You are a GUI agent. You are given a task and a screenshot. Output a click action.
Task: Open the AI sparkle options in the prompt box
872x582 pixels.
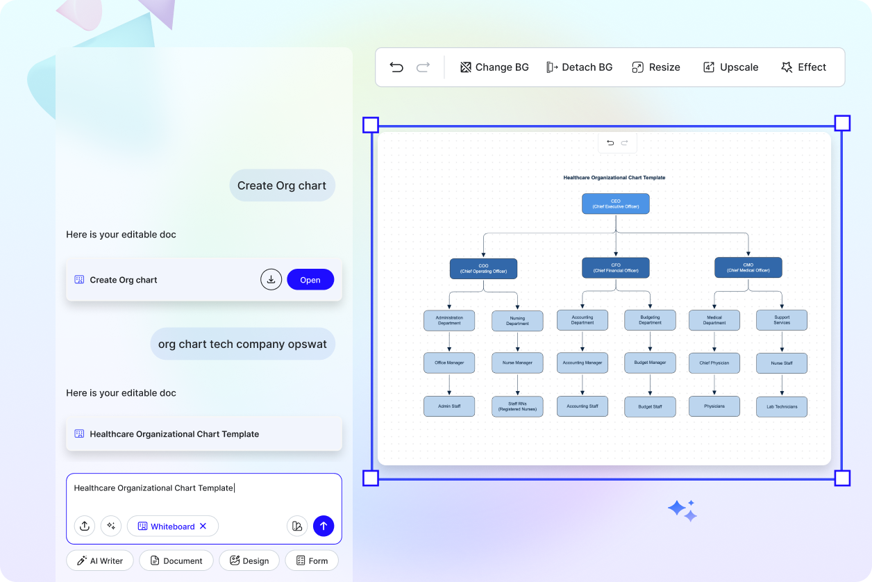[x=110, y=526]
